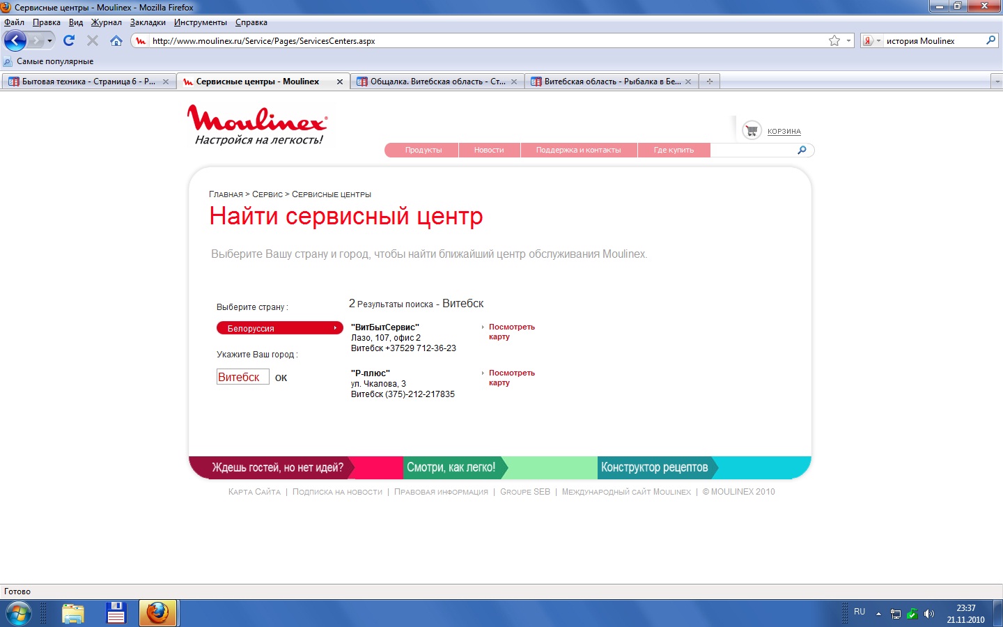Open Windows Explorer from the taskbar

tap(73, 613)
